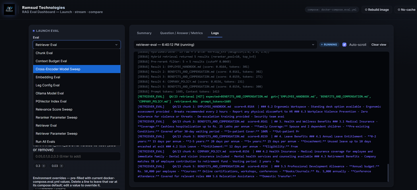The width and height of the screenshot is (417, 190).
Task: Click the Ramsud Technologies logo
Action: (9, 9)
